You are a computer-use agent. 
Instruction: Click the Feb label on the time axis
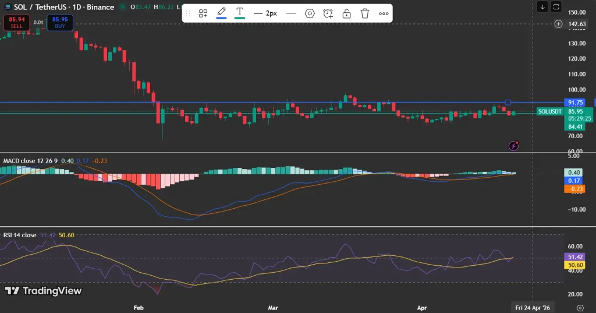click(139, 308)
